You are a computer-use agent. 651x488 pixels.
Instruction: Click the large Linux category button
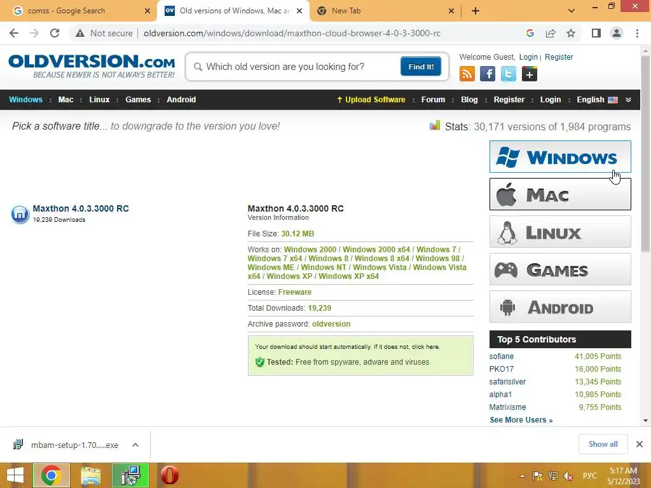[560, 231]
